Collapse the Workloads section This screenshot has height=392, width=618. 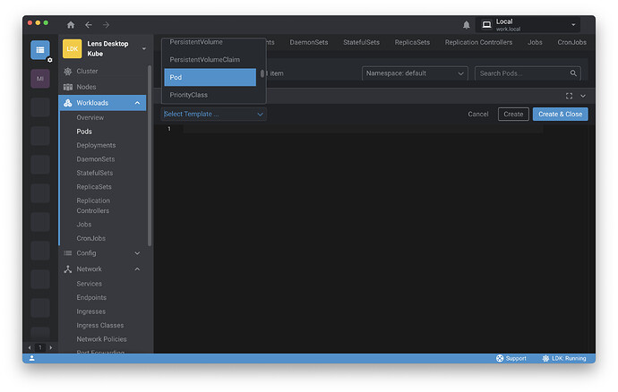pos(137,103)
